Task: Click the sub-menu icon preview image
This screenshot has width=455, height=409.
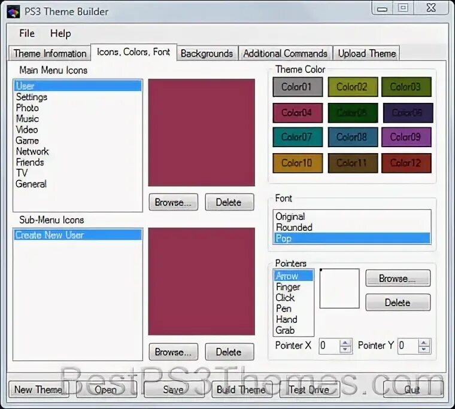Action: pyautogui.click(x=201, y=282)
